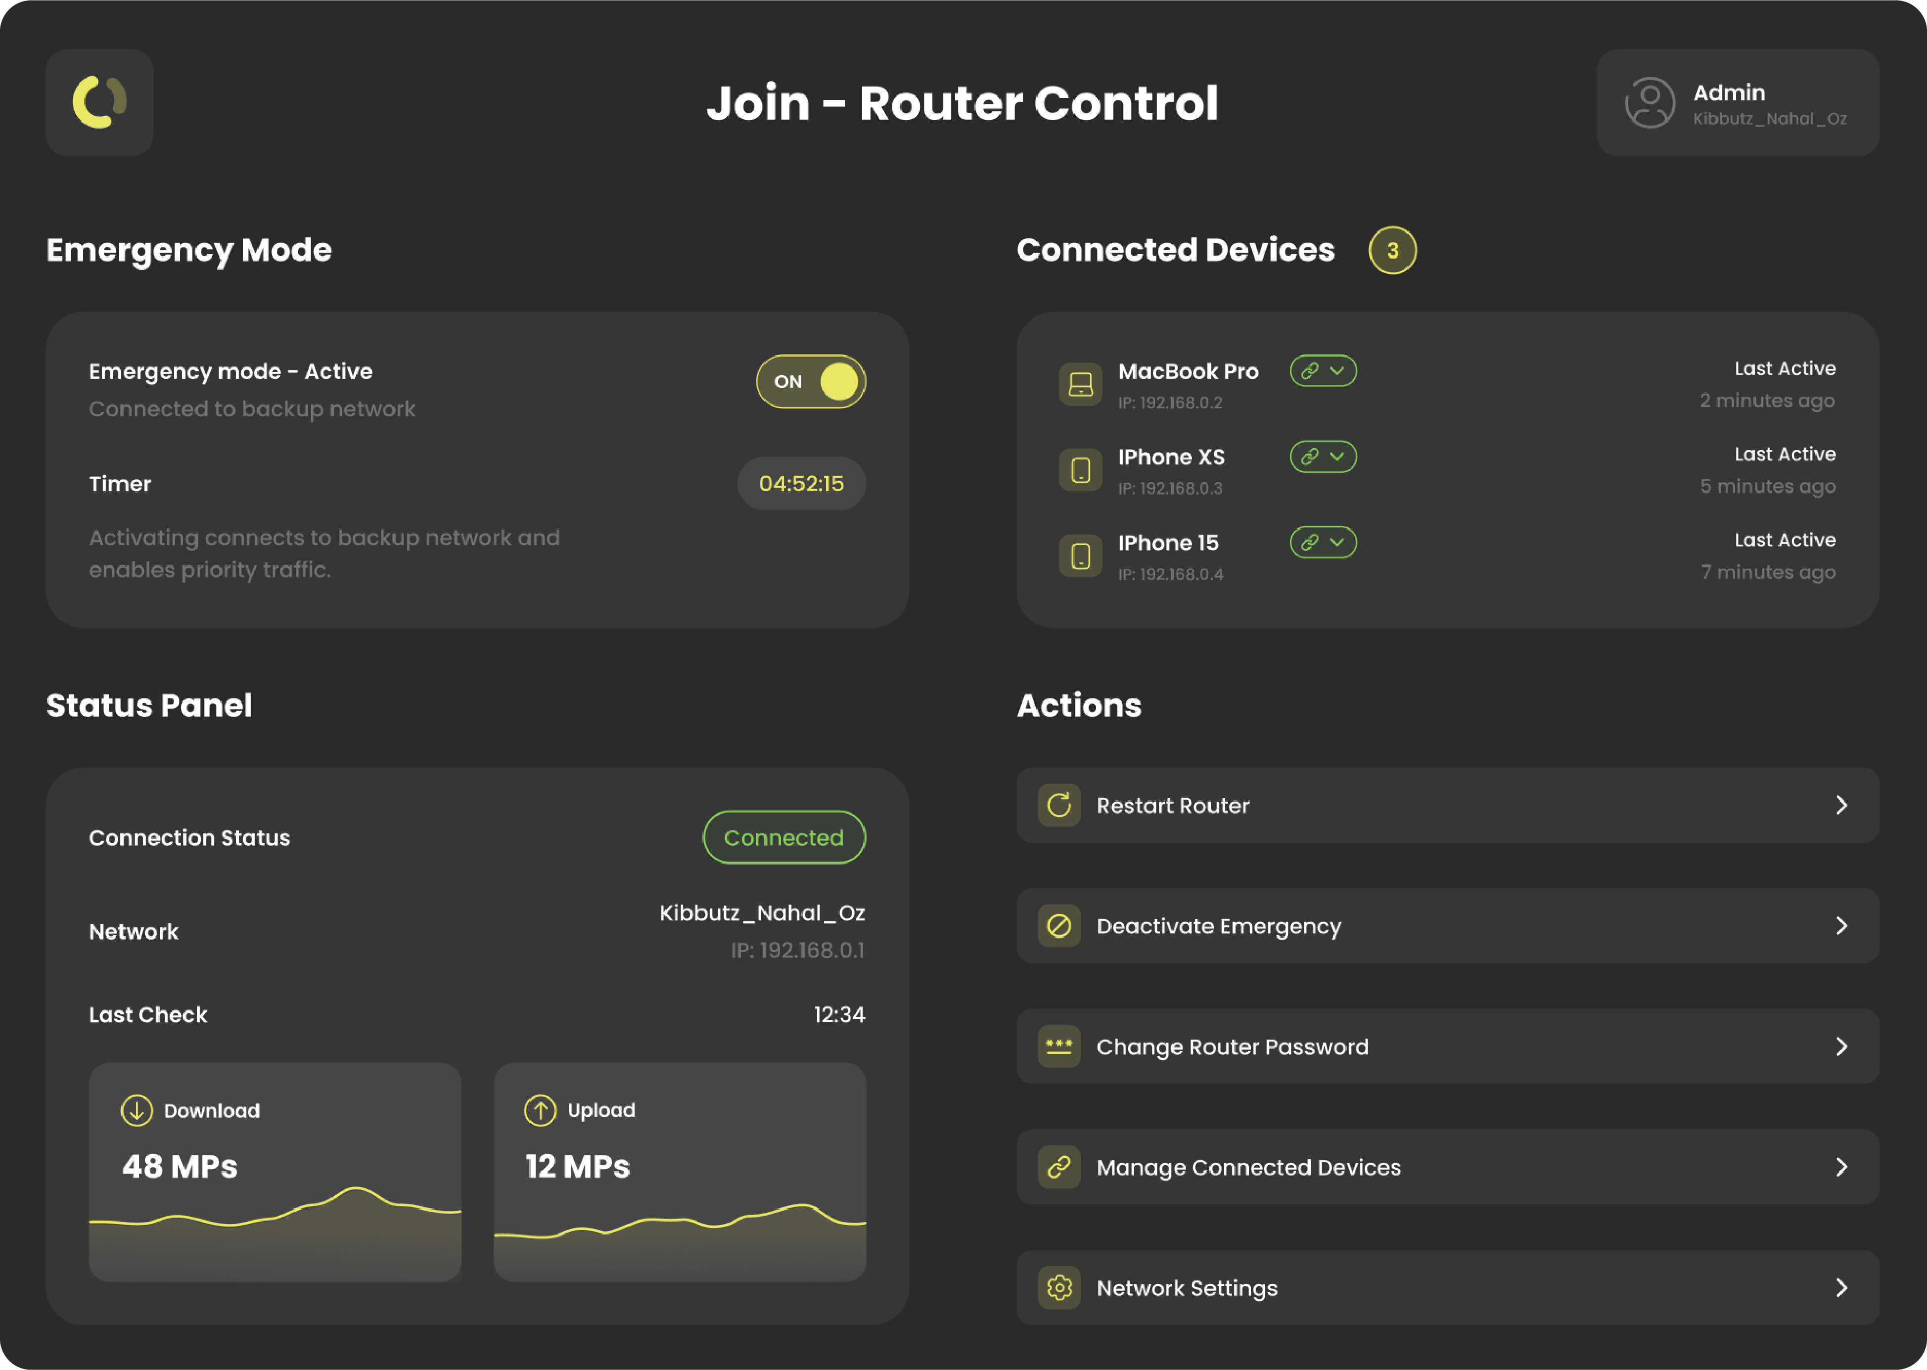Expand the iPhone 15 connection dropdown chevron
The image size is (1927, 1370).
click(1337, 543)
